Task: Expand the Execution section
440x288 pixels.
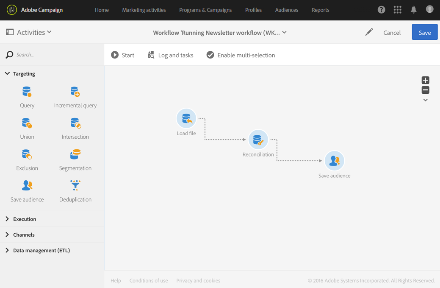Action: [x=7, y=219]
